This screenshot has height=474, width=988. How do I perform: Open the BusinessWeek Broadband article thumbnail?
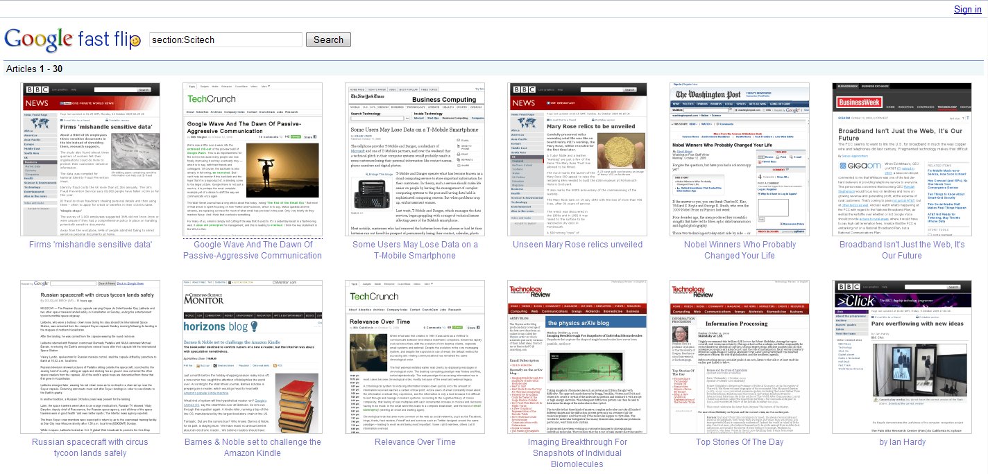tap(902, 159)
